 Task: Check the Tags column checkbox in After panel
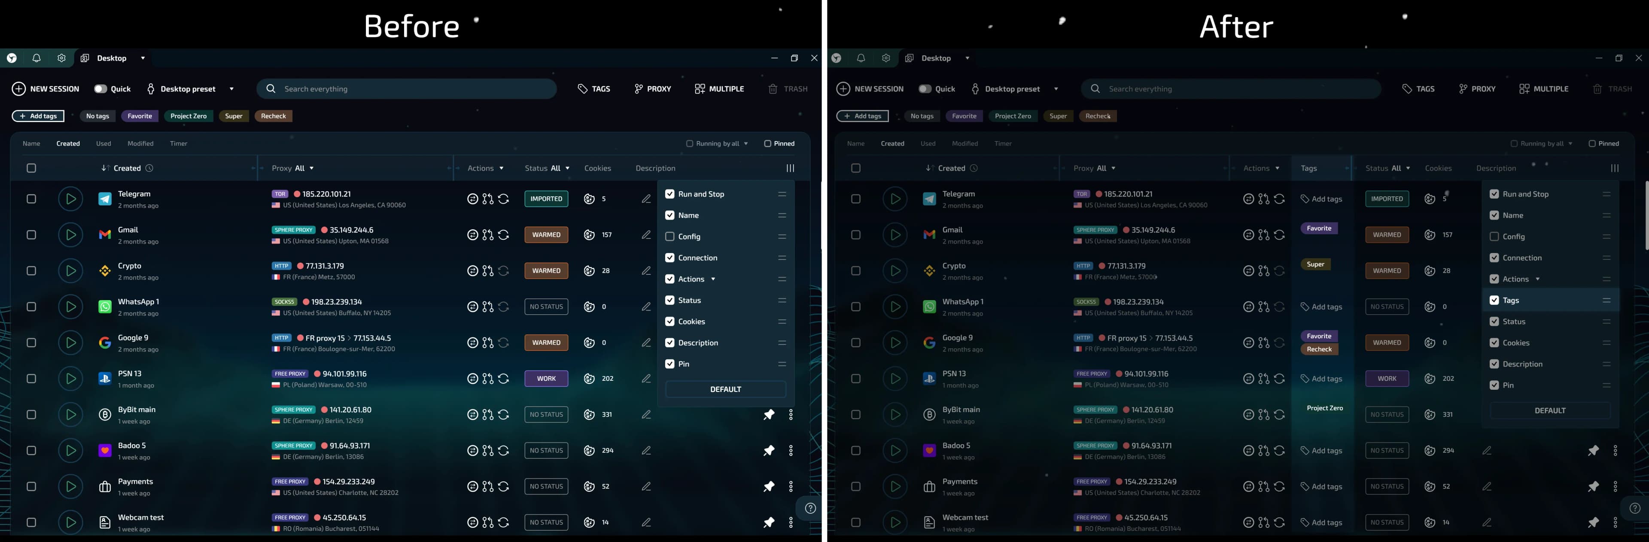[1494, 301]
